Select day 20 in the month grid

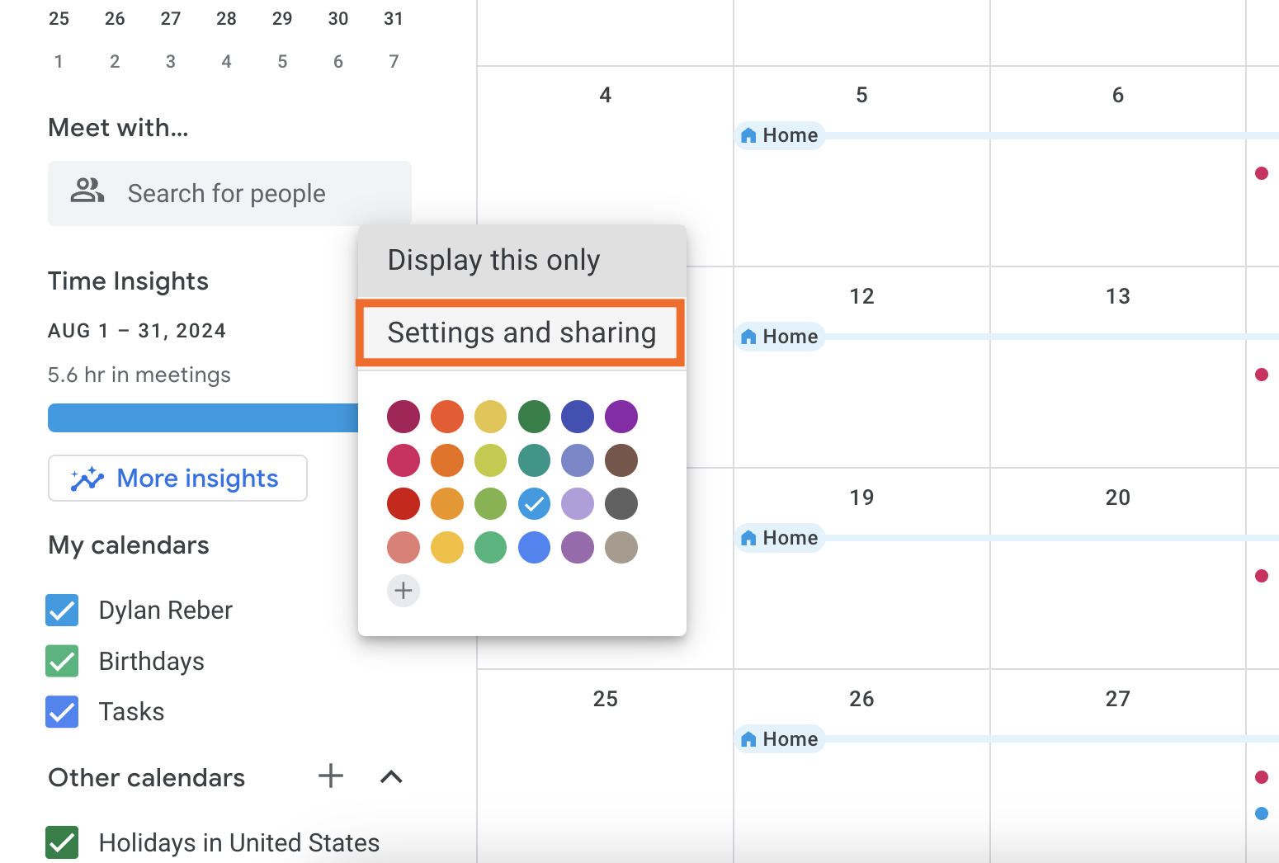[1118, 498]
